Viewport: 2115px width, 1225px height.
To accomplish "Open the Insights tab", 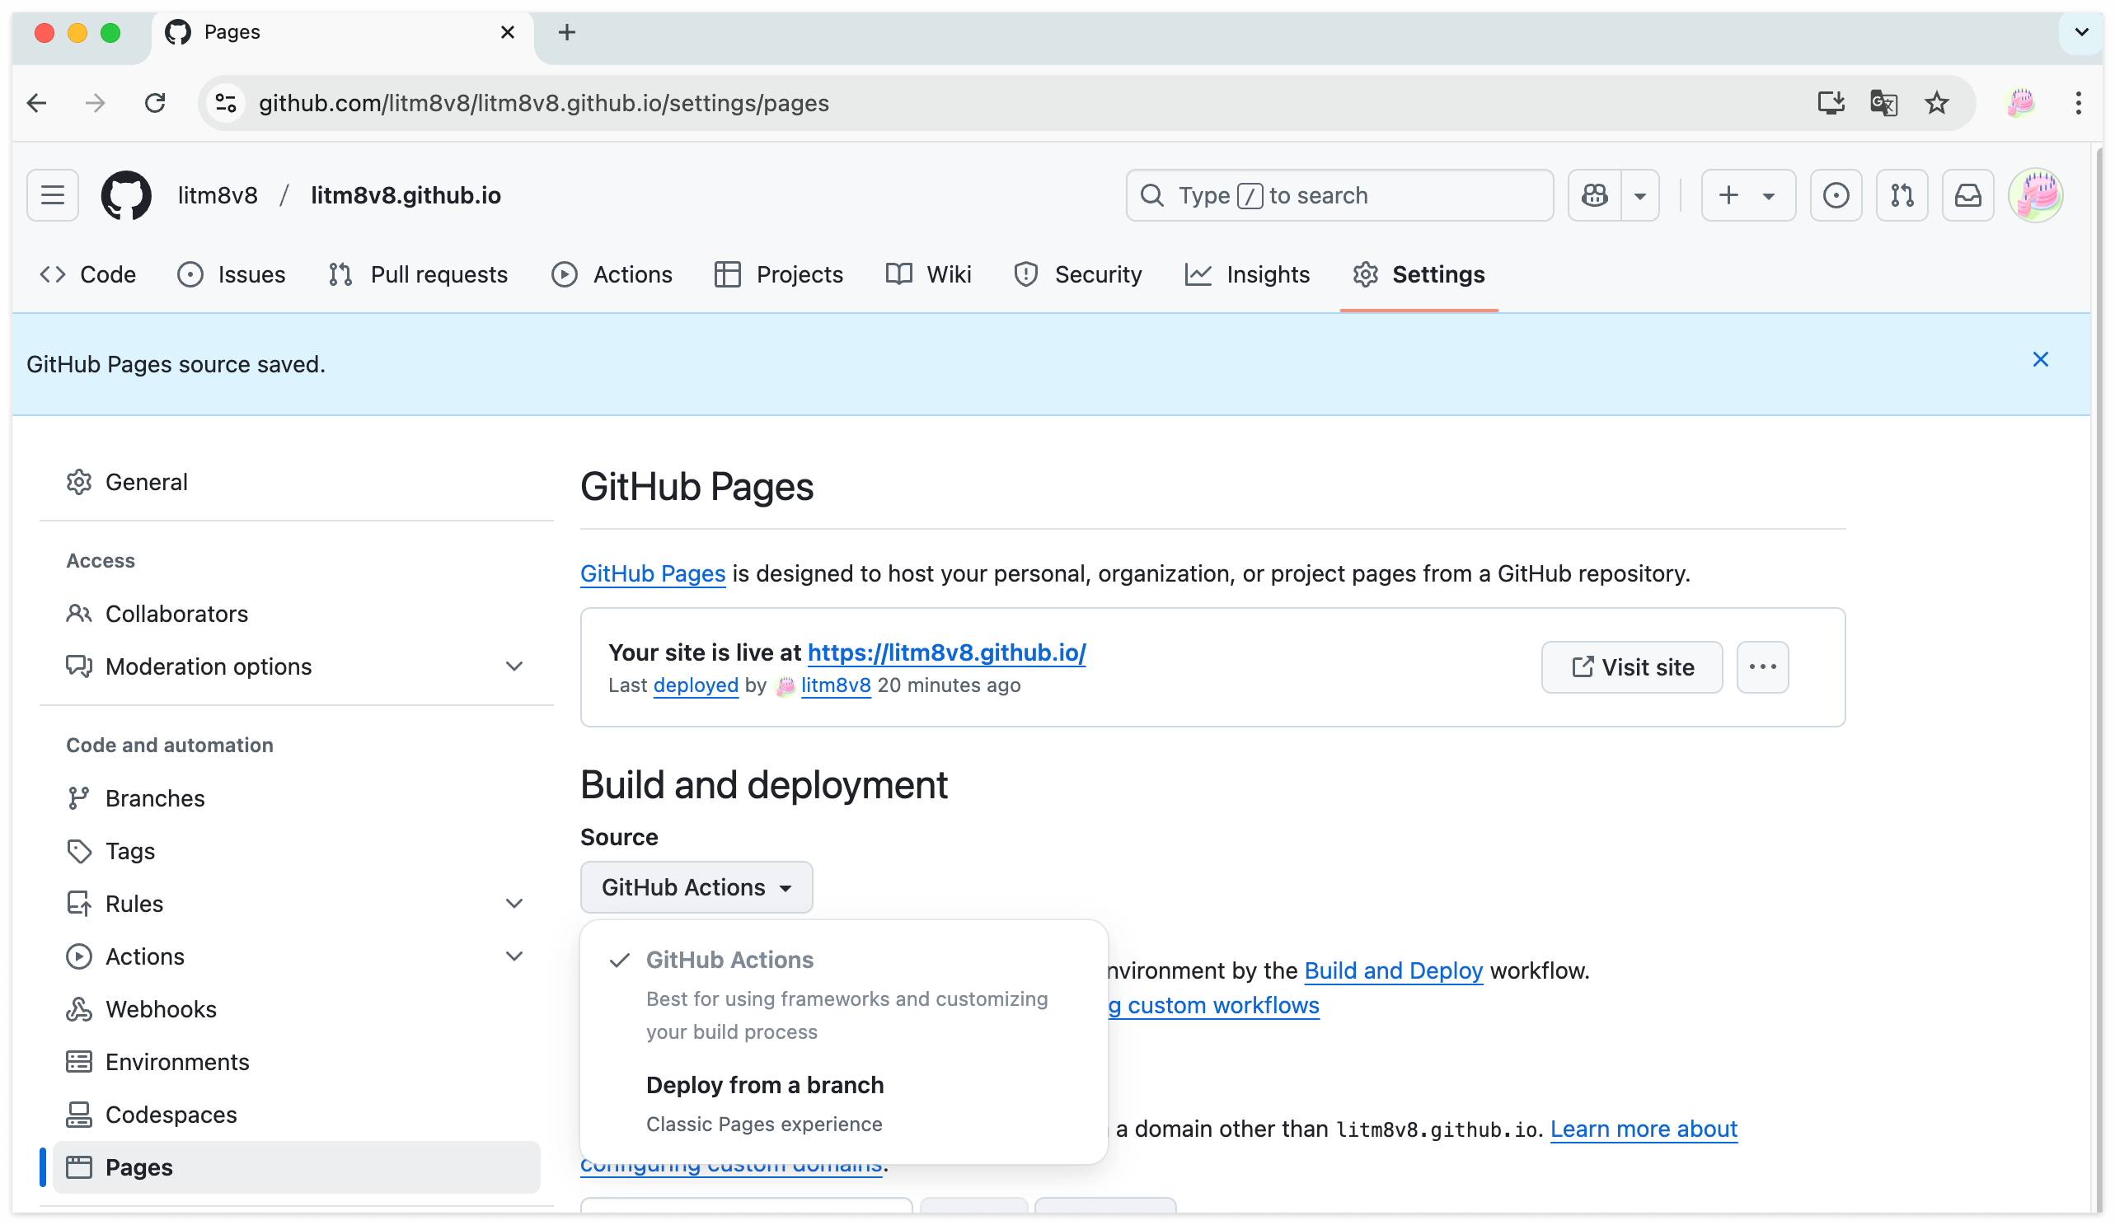I will pos(1247,274).
